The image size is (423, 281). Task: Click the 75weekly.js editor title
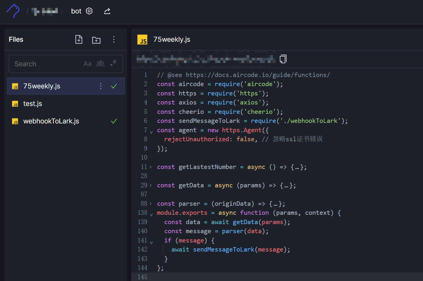click(172, 39)
